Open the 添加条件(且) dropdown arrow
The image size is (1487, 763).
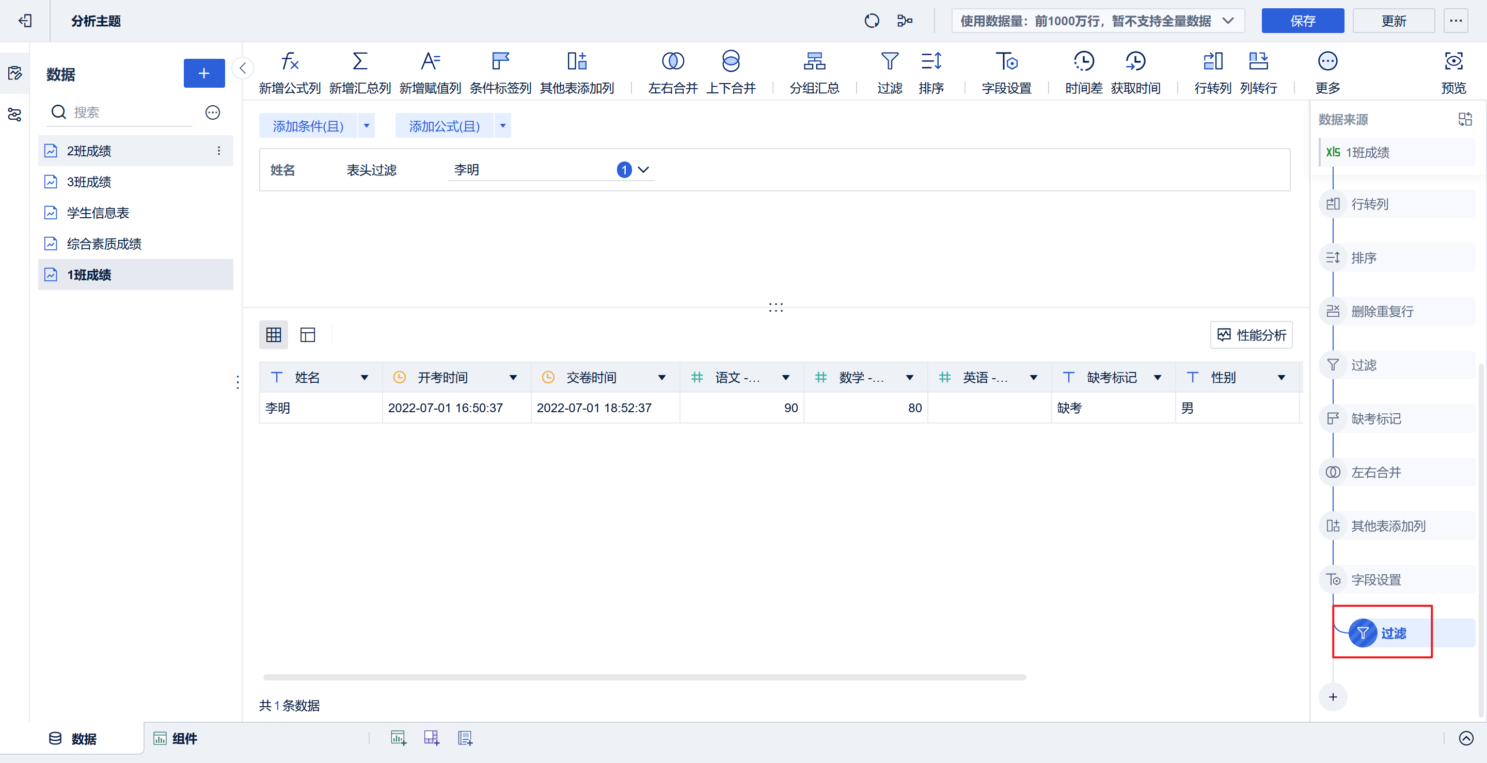(367, 126)
